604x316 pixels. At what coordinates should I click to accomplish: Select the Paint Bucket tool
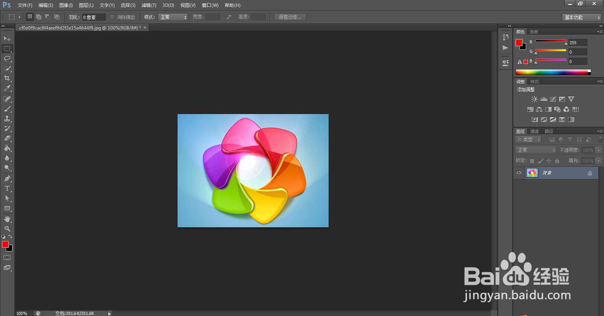(x=7, y=148)
